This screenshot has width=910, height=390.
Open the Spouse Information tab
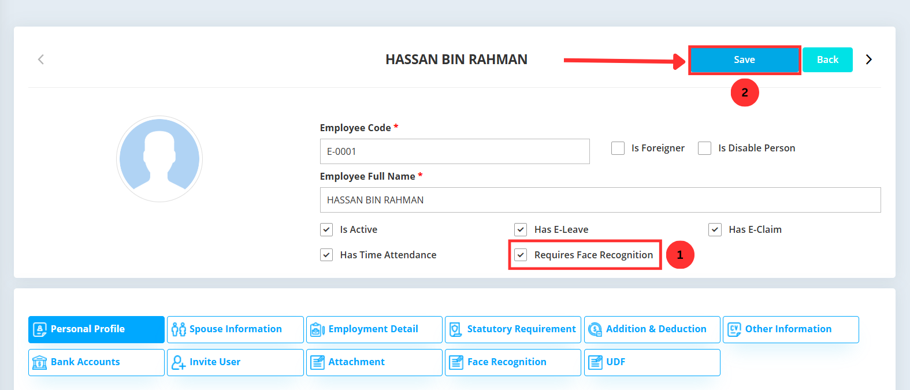pos(235,329)
